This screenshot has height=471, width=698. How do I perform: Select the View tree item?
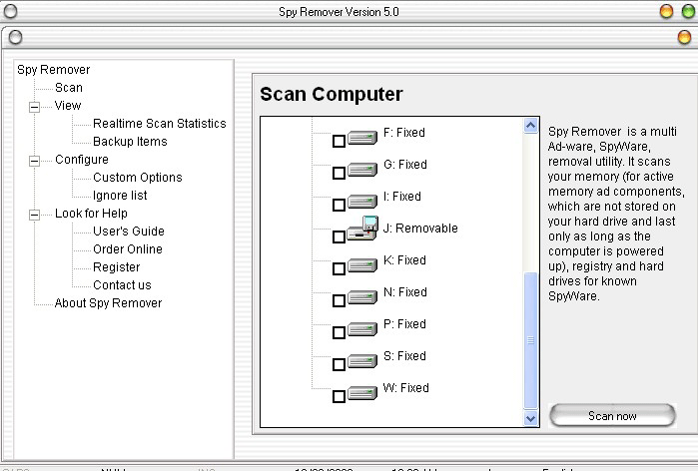(x=68, y=106)
